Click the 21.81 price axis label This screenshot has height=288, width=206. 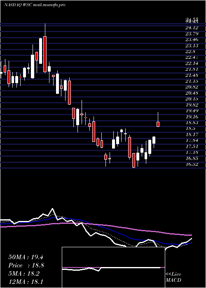click(192, 69)
